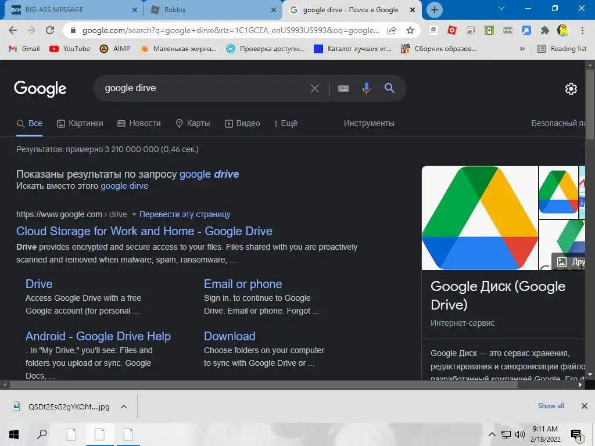Open the Каталог лучших иг... bookmark
595x446 pixels.
pyautogui.click(x=353, y=49)
